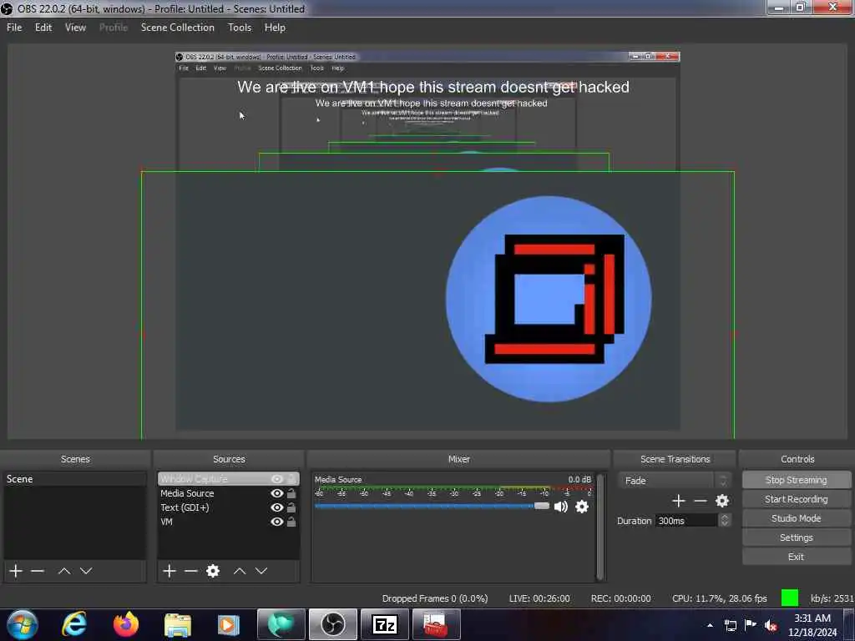Open Action Center flag tray icon
Screen dimensions: 855x641
tap(751, 625)
